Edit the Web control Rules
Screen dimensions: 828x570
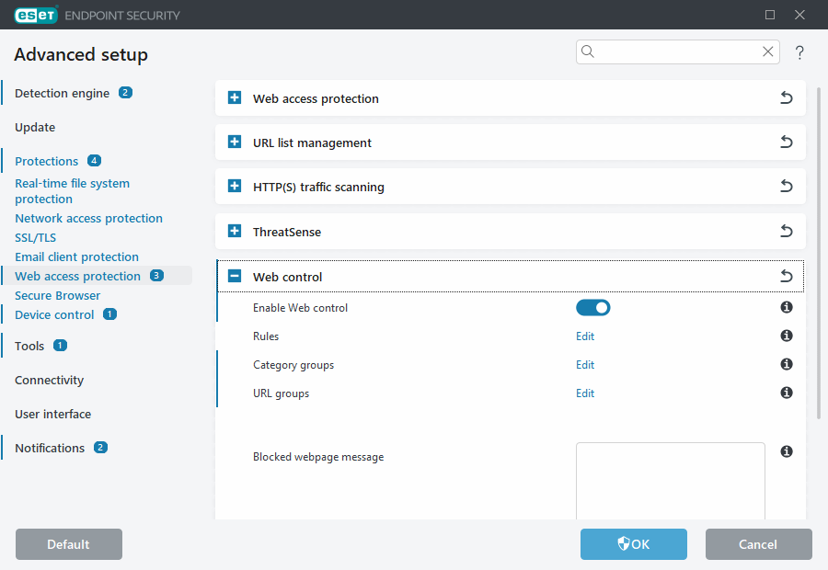coord(585,336)
